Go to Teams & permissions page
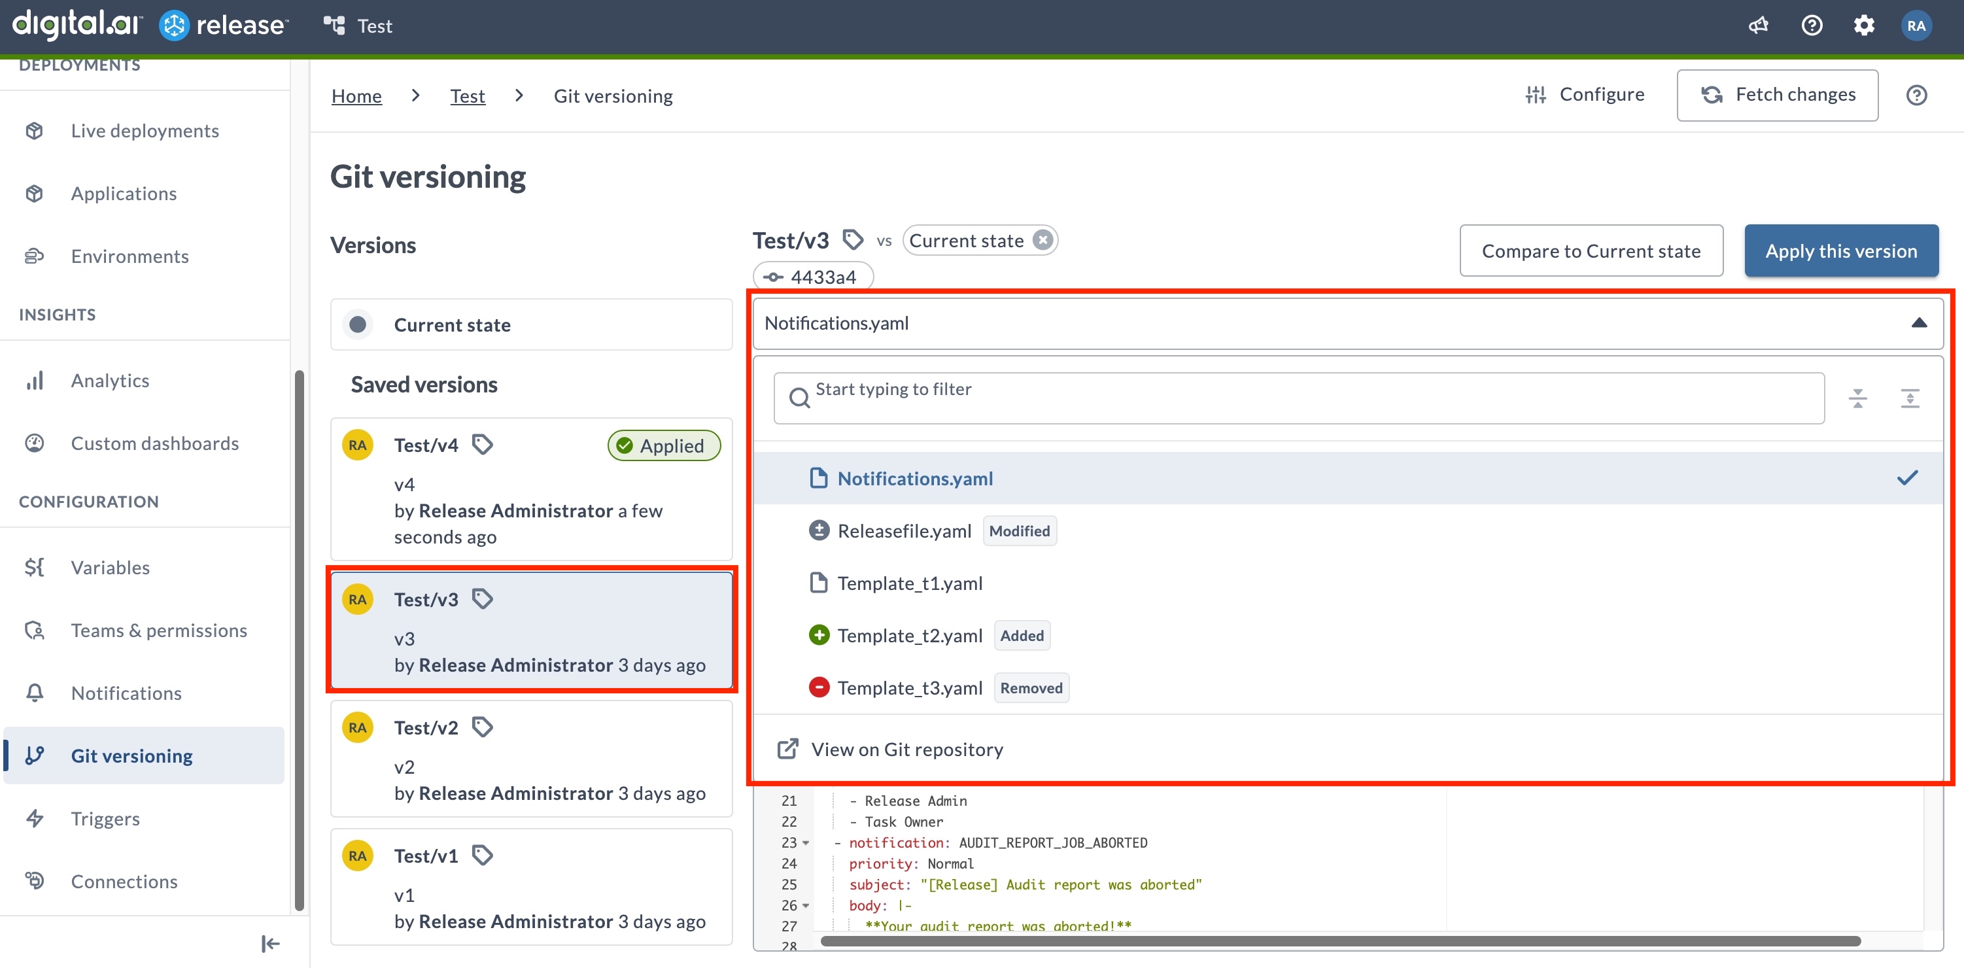 158,631
